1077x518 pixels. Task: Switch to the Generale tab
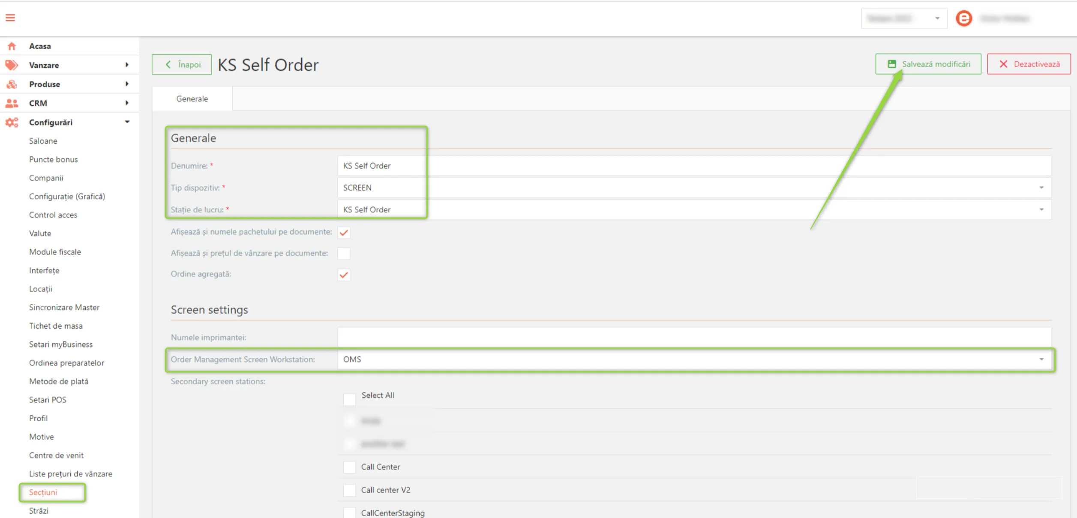pyautogui.click(x=192, y=98)
